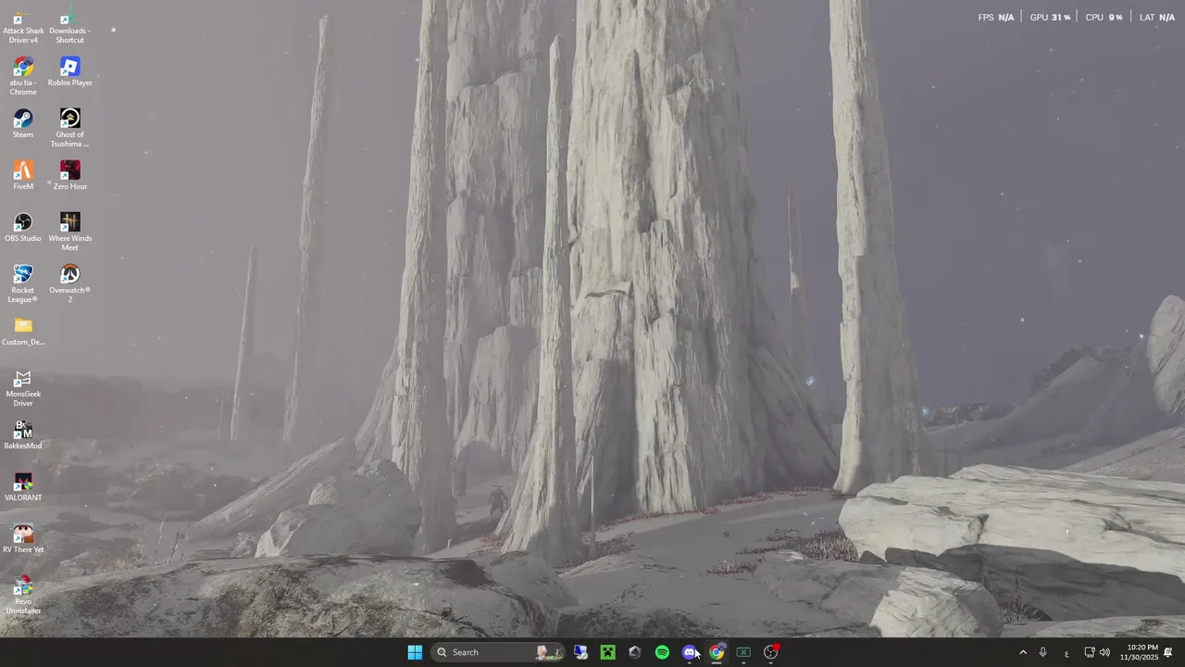Select the abu tia Chrome desktop shortcut
The width and height of the screenshot is (1185, 667).
(23, 77)
